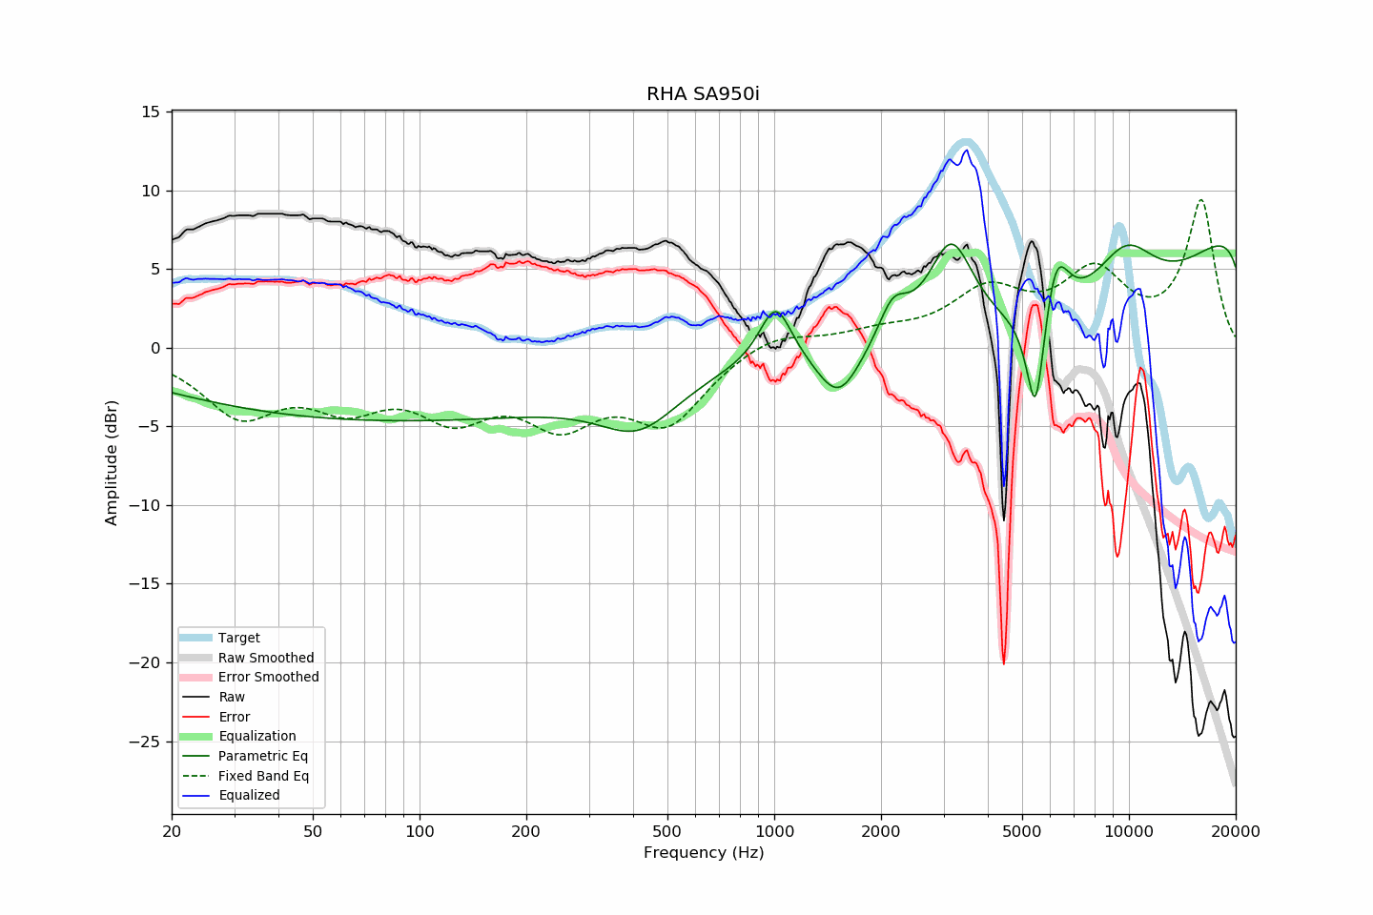Click the x-axis tick label 50
The height and width of the screenshot is (915, 1373).
coord(313,831)
